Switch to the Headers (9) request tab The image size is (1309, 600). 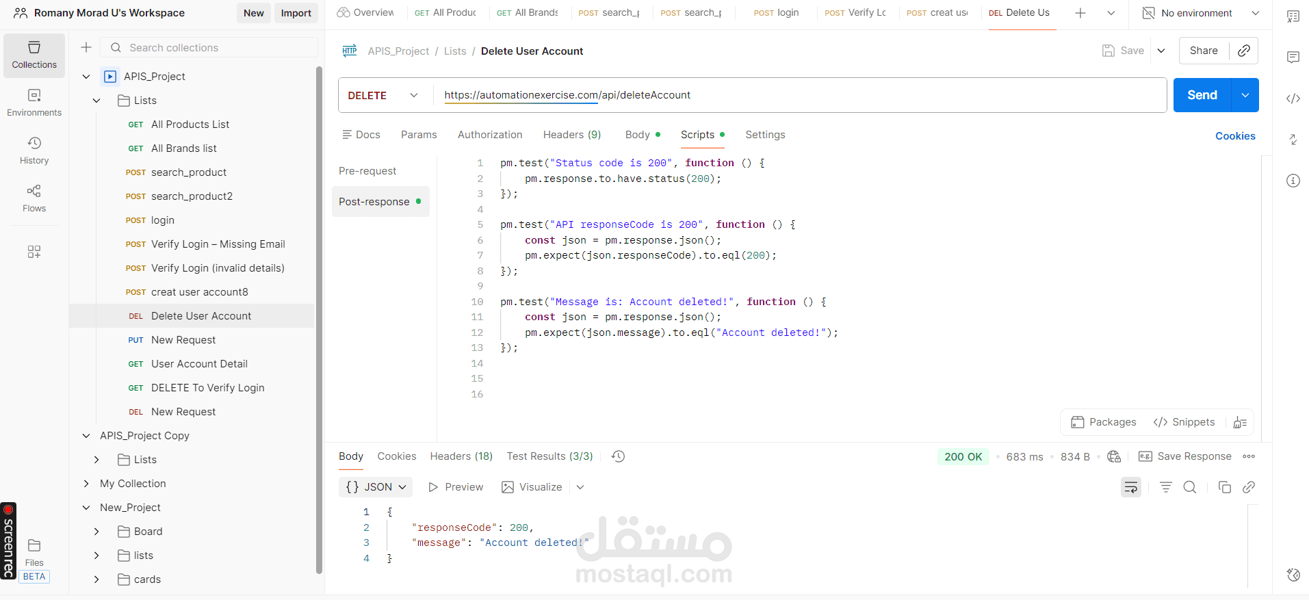click(572, 135)
